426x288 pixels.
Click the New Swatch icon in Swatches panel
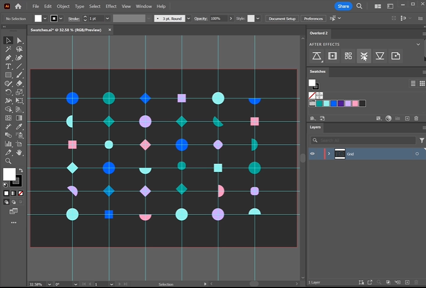pyautogui.click(x=407, y=119)
